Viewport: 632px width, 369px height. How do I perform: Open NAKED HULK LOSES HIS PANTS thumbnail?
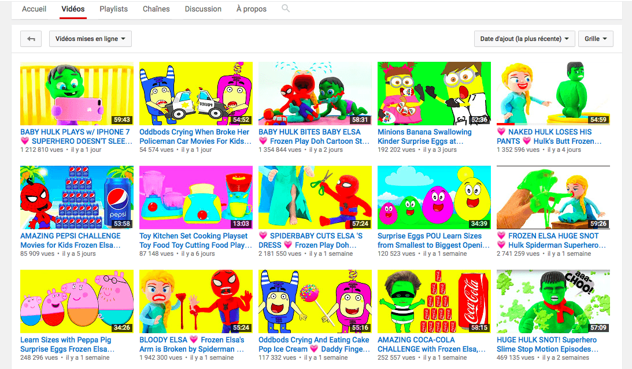(x=553, y=94)
